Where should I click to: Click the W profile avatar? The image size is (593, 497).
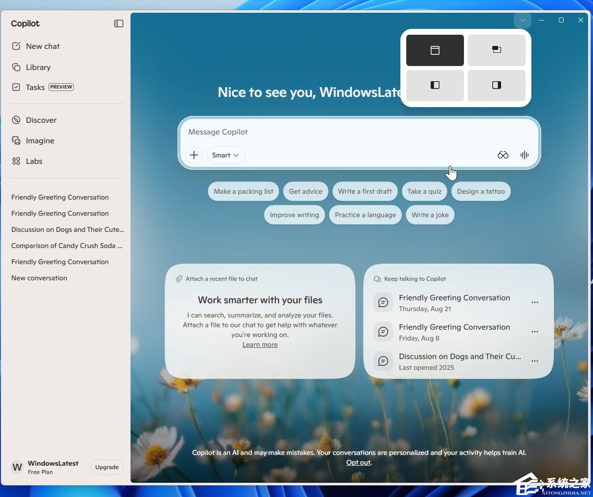(17, 467)
